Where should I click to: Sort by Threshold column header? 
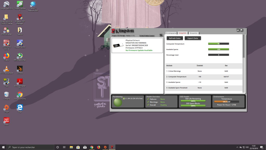200,65
